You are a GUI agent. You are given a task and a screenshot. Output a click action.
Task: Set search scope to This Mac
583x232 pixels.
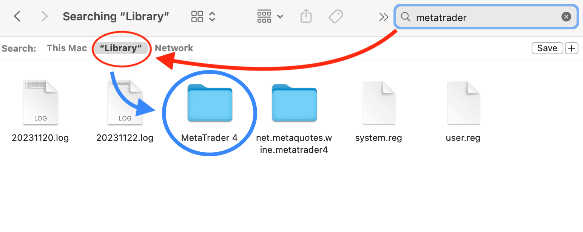tap(67, 48)
